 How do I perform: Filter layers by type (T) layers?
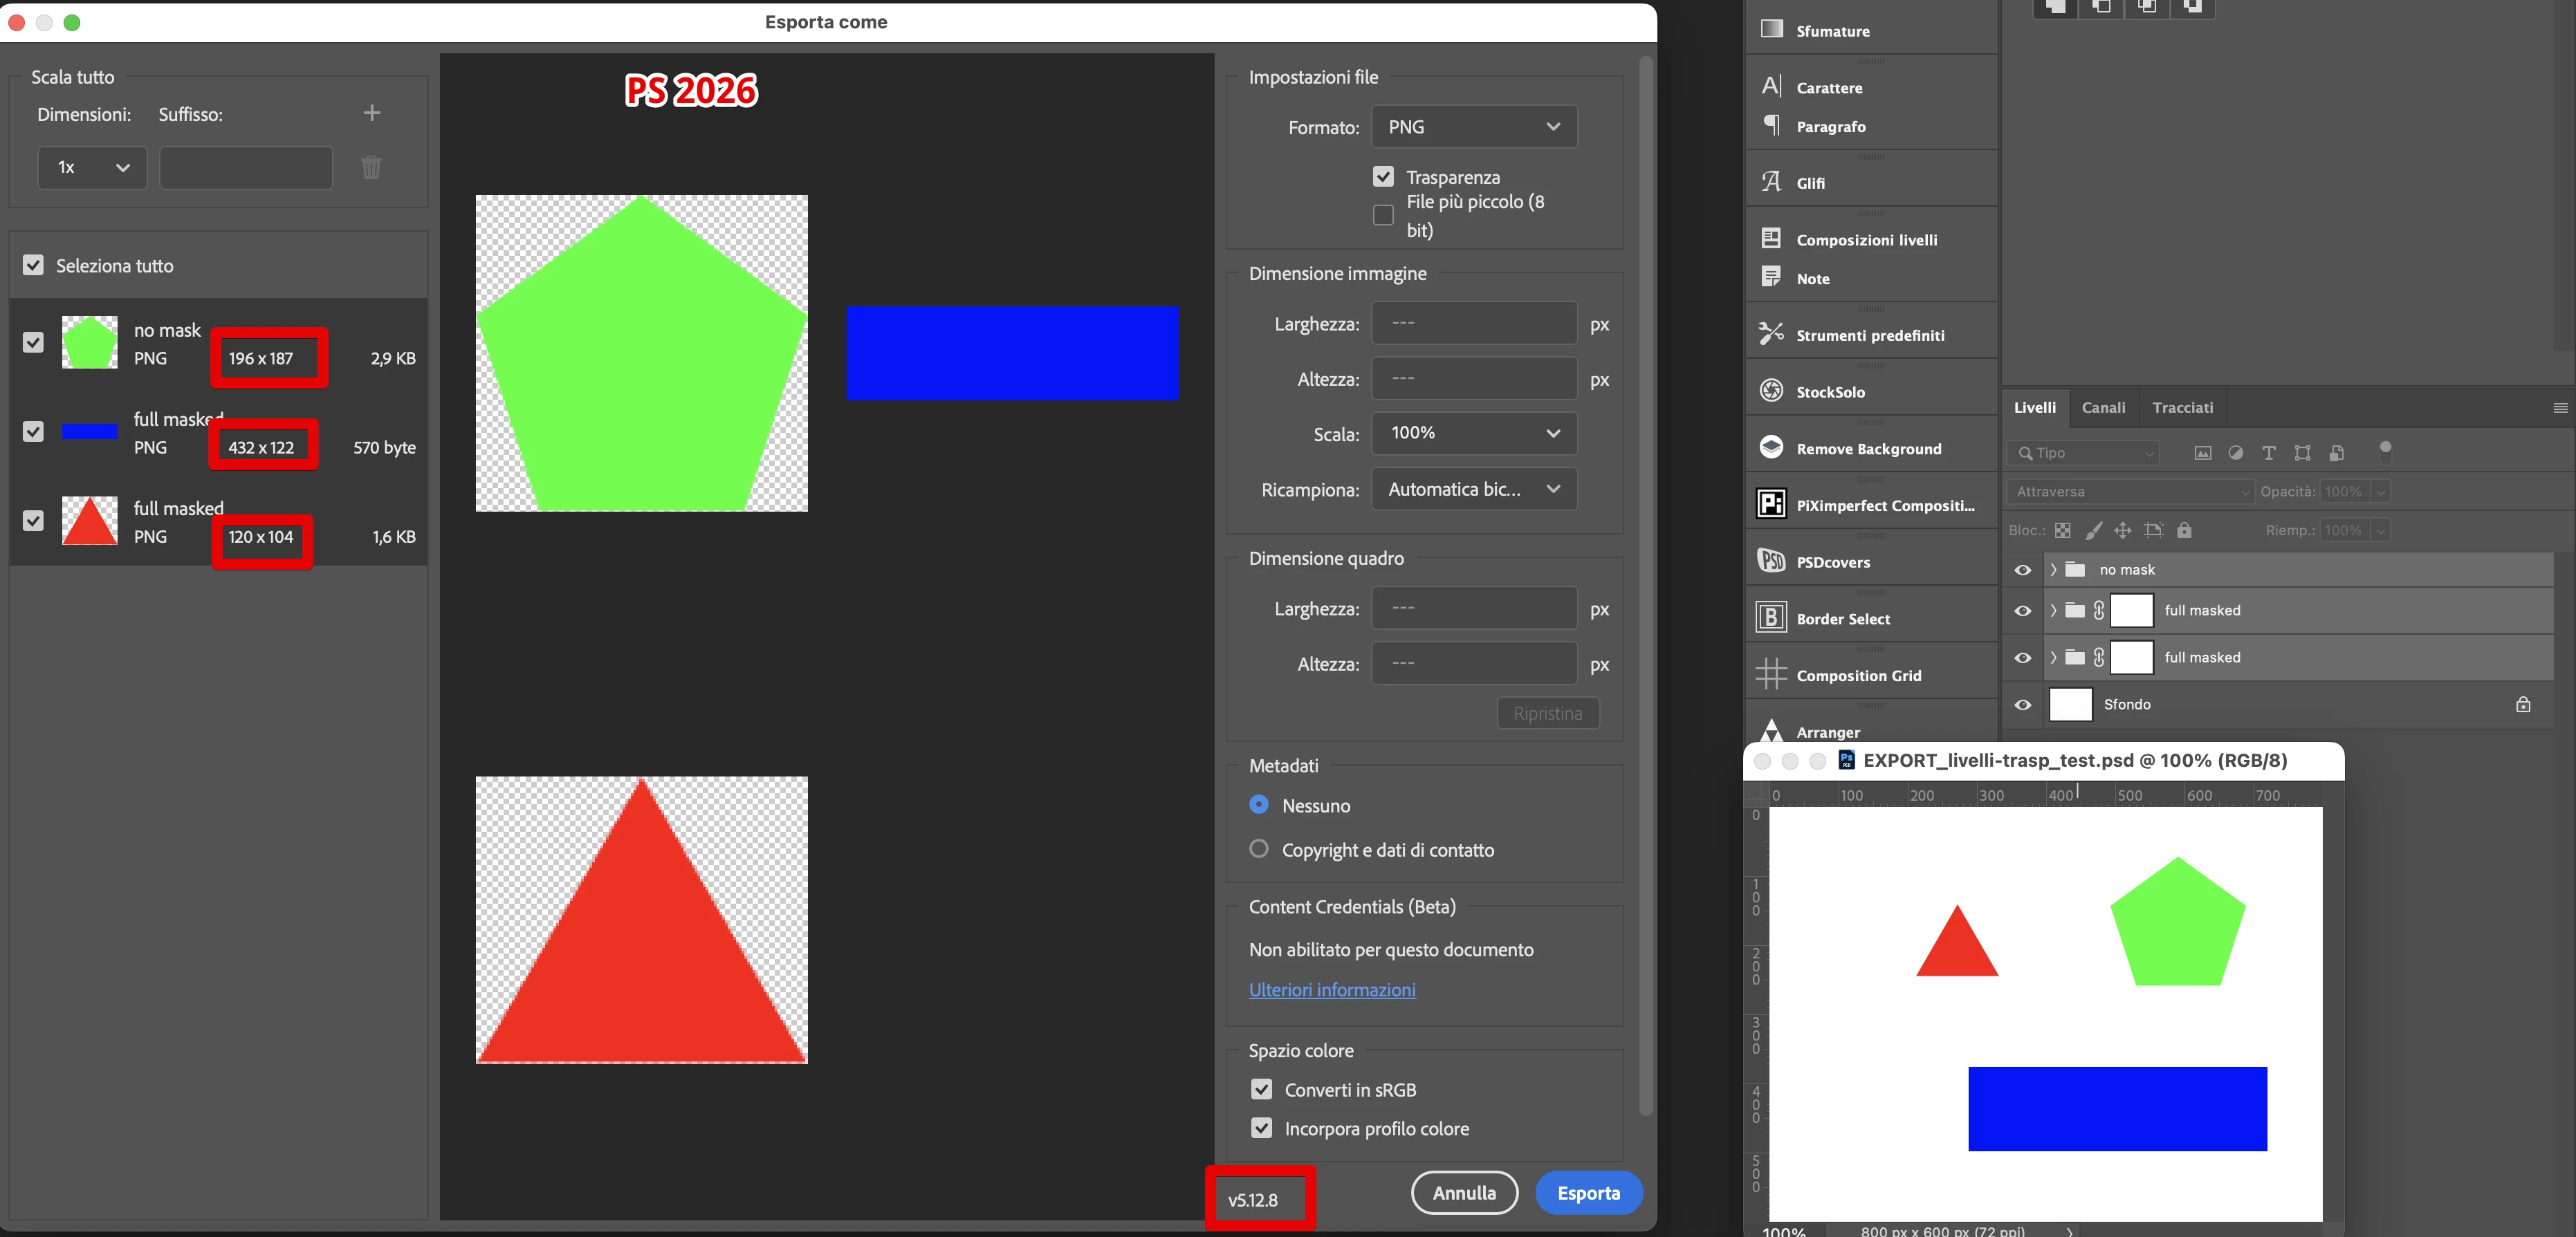(2269, 453)
